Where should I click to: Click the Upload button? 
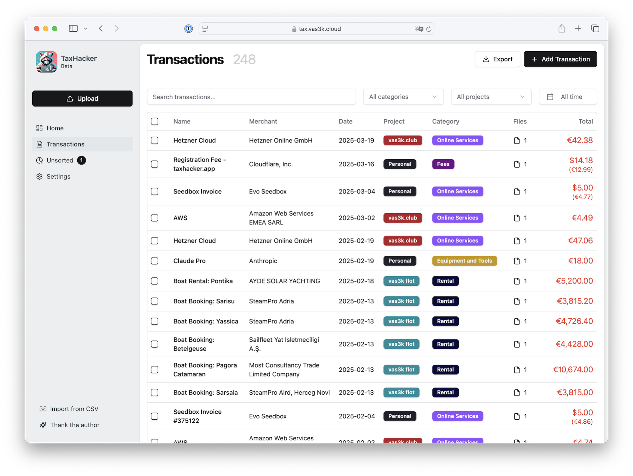(82, 99)
